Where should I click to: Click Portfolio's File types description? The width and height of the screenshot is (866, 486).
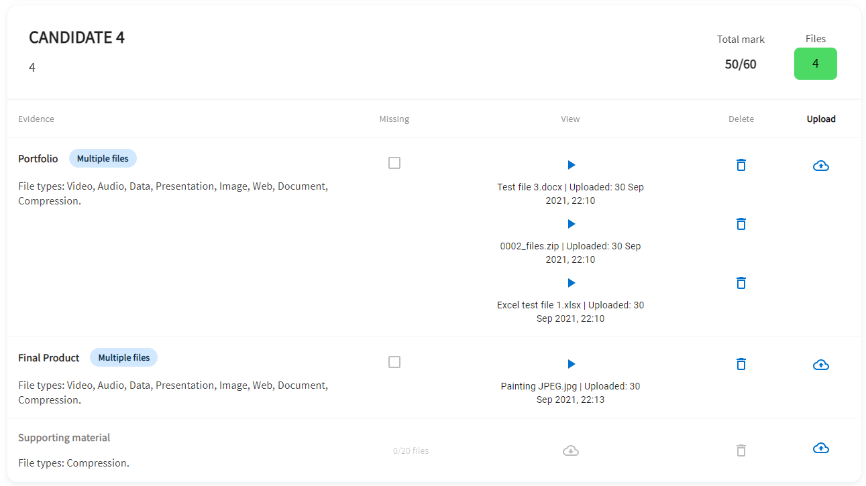pos(173,194)
